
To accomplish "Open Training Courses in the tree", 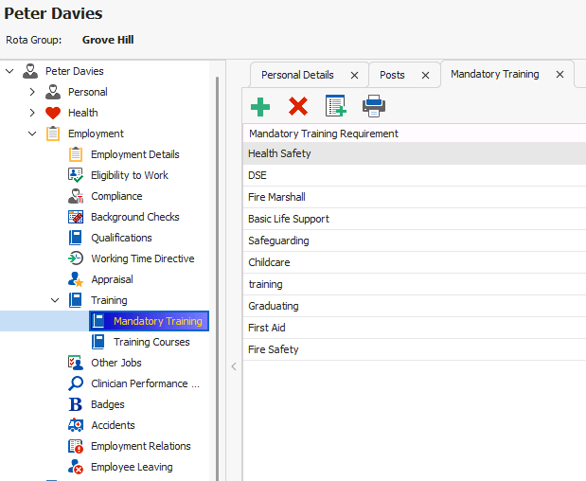I will pyautogui.click(x=151, y=342).
